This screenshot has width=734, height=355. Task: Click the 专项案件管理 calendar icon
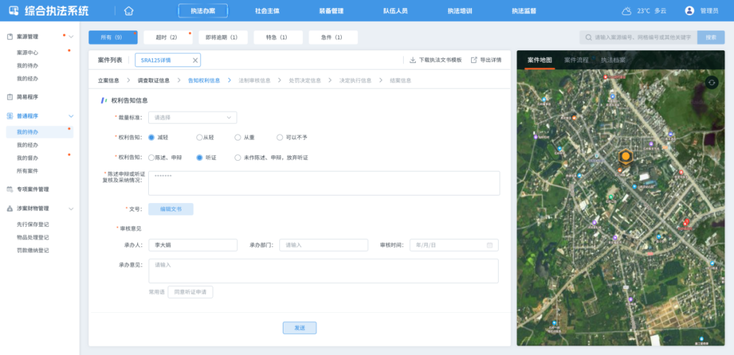click(10, 189)
